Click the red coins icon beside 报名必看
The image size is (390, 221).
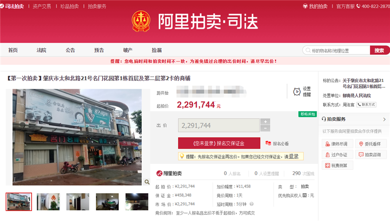[x=268, y=143]
